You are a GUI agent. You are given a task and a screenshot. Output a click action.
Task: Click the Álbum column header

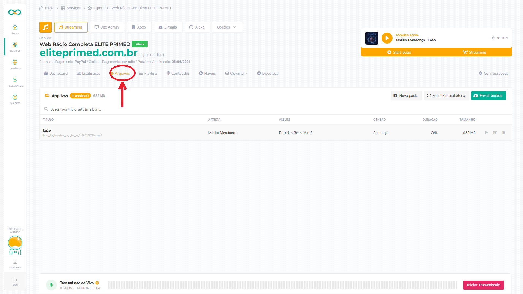[x=284, y=120]
